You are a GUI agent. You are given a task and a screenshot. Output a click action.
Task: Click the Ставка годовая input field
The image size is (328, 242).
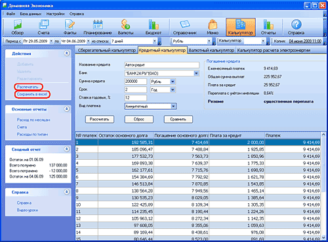[x=136, y=98]
